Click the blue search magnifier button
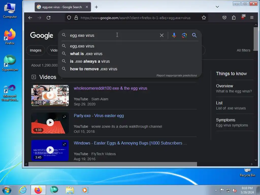The width and height of the screenshot is (260, 195). (194, 35)
